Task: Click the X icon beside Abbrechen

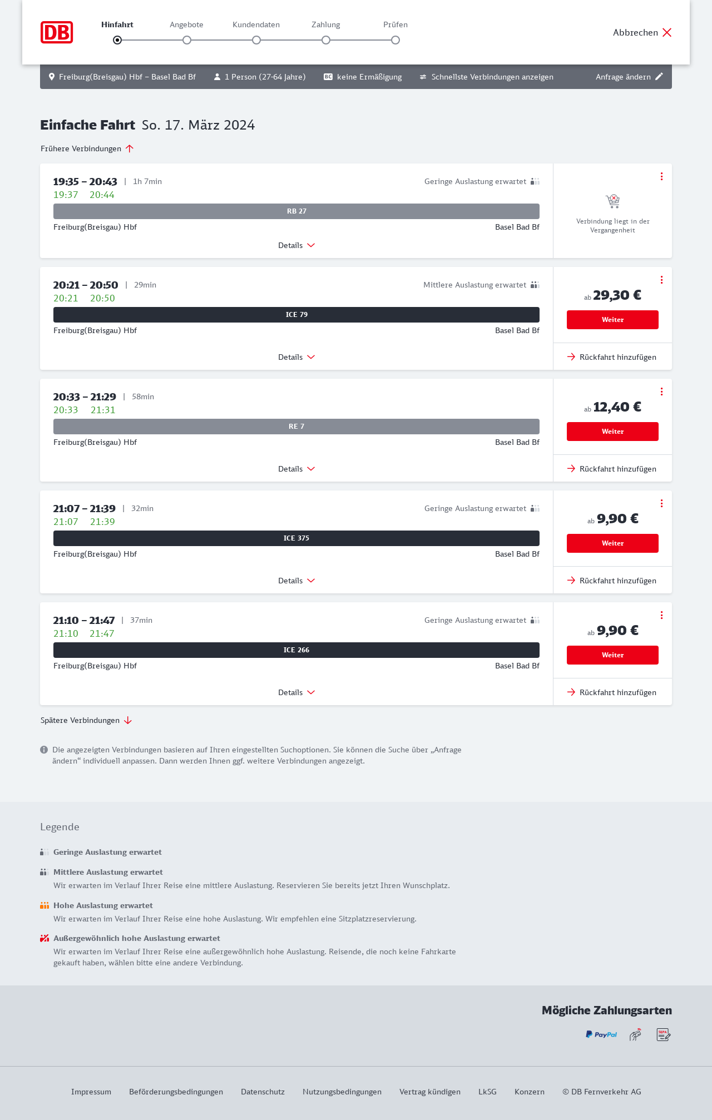Action: tap(667, 32)
